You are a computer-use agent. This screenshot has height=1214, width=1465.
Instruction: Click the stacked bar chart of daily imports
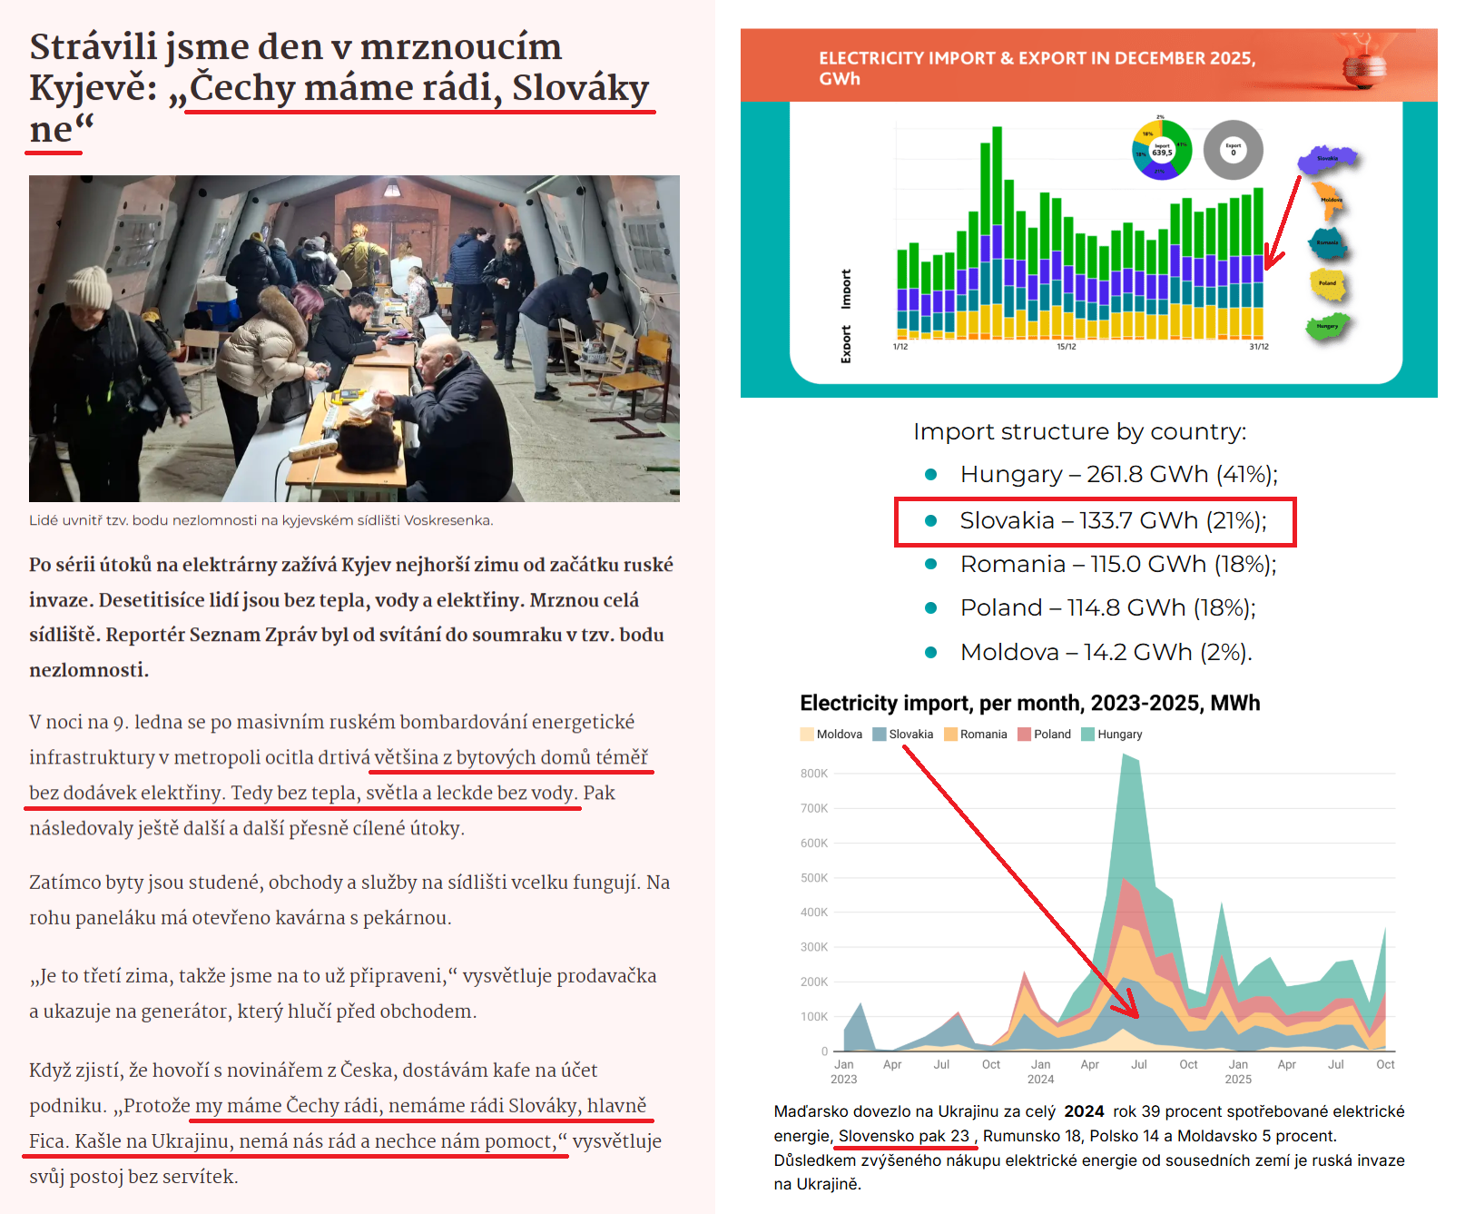point(1080,234)
